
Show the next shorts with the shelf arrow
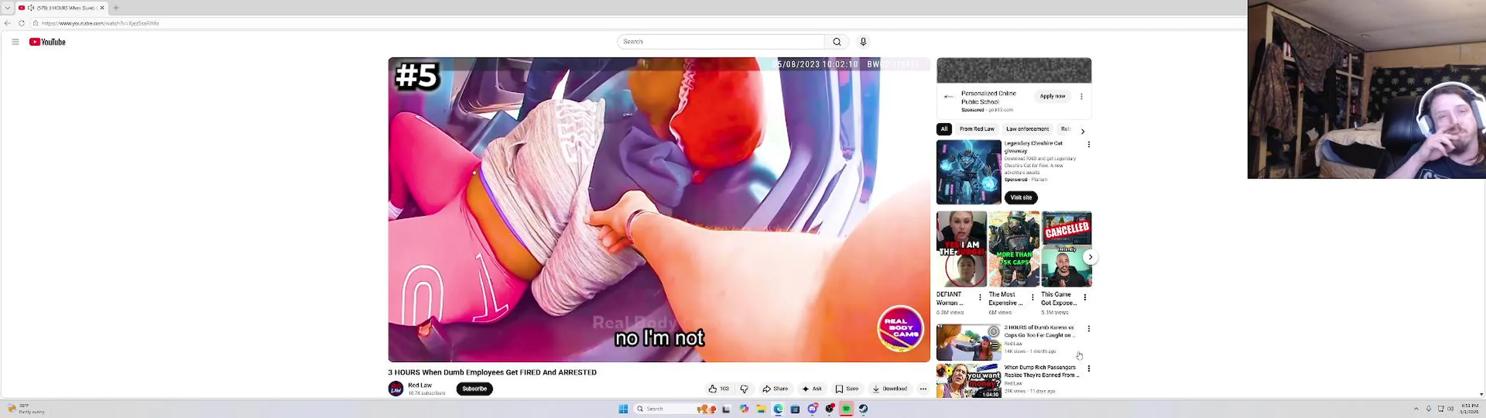tap(1090, 257)
